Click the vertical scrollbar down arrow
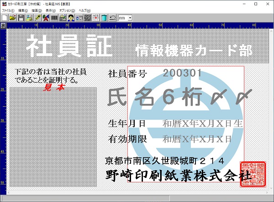274x202 pixels. (271, 188)
